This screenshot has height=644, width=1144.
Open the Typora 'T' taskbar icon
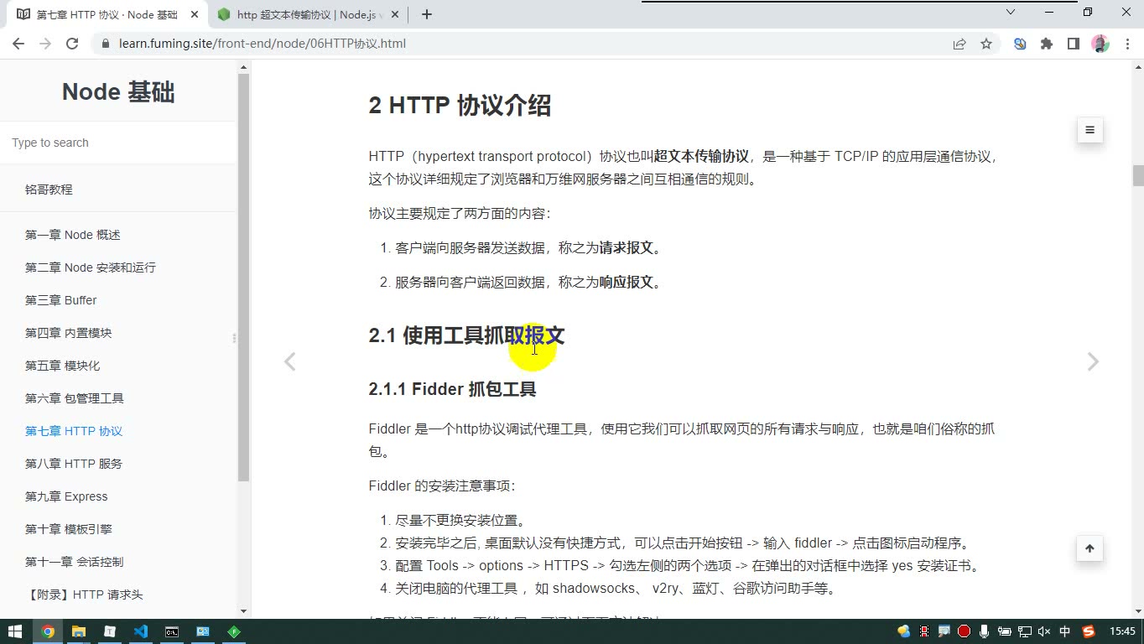pos(110,631)
